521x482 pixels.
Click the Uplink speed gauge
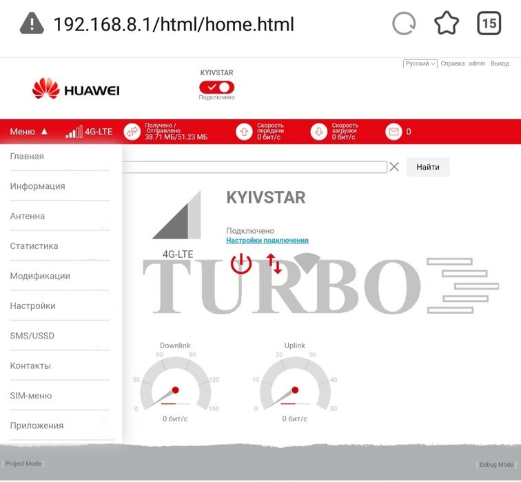tap(295, 384)
